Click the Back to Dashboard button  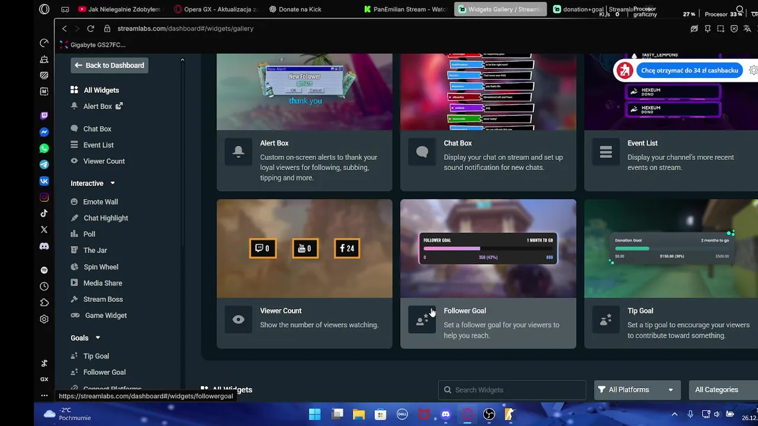point(110,65)
